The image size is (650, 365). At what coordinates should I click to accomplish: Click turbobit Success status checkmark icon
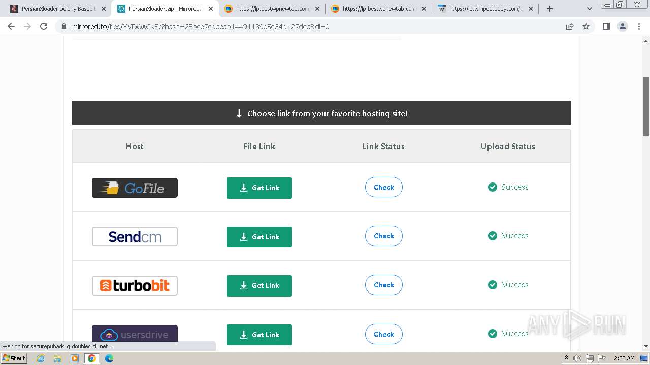(x=492, y=285)
